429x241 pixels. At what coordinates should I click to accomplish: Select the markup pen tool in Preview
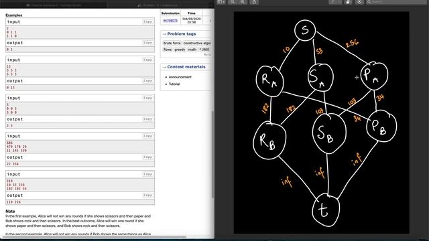[333, 2]
